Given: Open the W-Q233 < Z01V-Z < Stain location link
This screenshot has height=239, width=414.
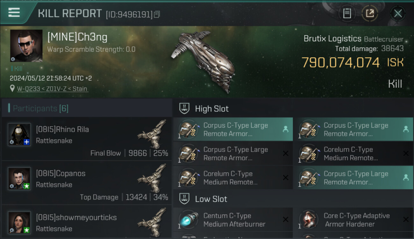Looking at the screenshot, I should 53,89.
